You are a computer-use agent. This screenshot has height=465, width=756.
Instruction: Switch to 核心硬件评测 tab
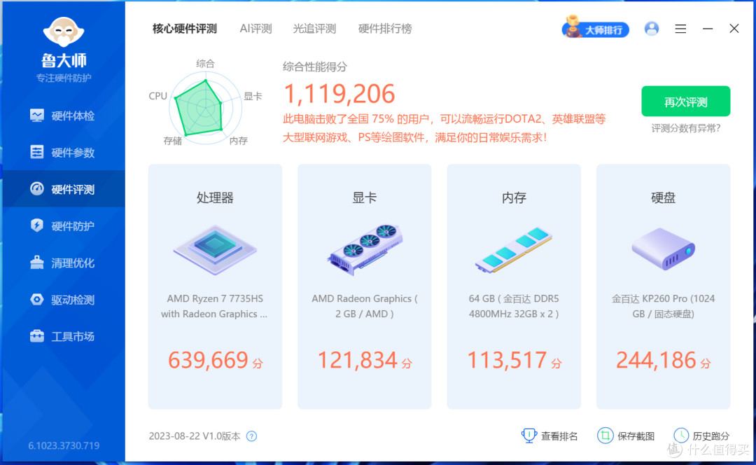185,29
